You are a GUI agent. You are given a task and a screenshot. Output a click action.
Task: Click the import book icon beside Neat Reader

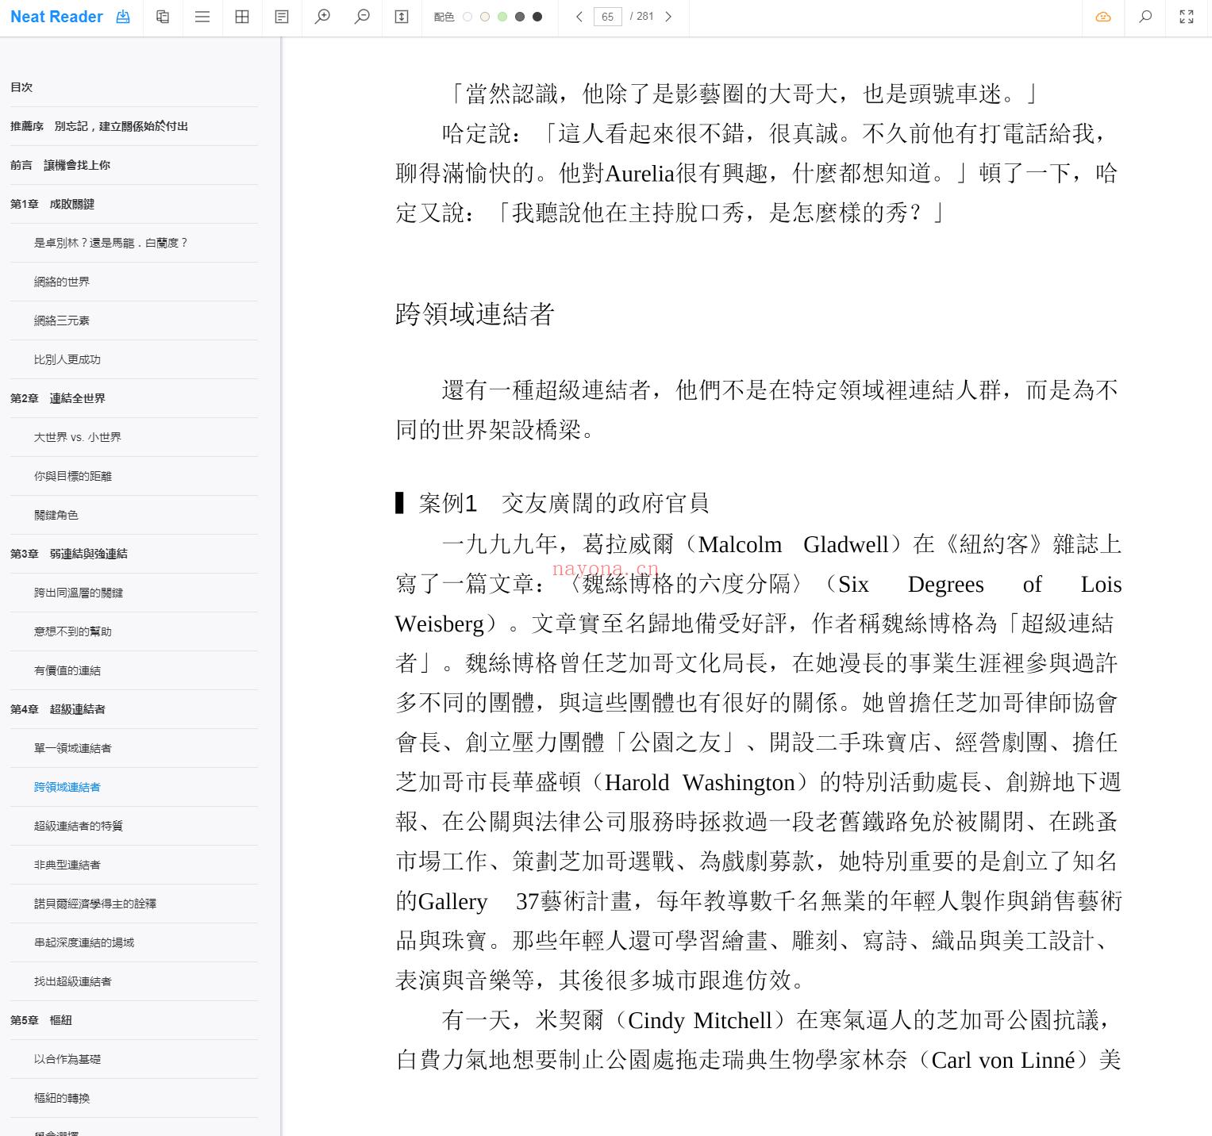click(123, 17)
